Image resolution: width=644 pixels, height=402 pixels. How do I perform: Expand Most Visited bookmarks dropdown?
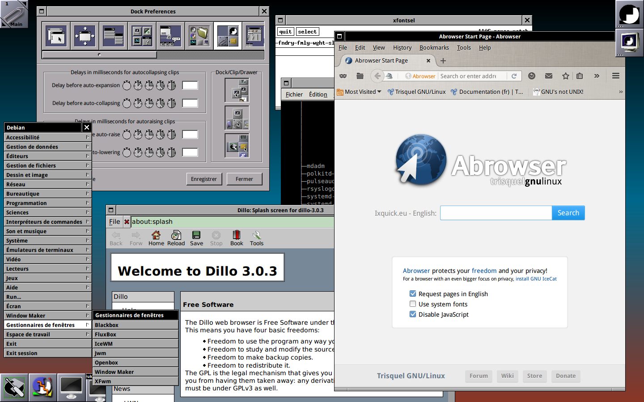359,92
